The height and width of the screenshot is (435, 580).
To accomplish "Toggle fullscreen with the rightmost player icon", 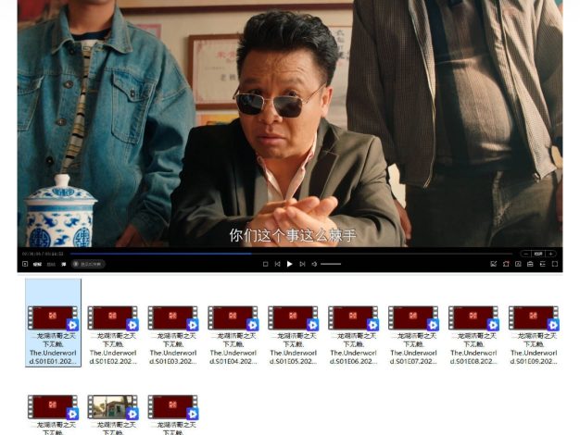I will pos(555,264).
